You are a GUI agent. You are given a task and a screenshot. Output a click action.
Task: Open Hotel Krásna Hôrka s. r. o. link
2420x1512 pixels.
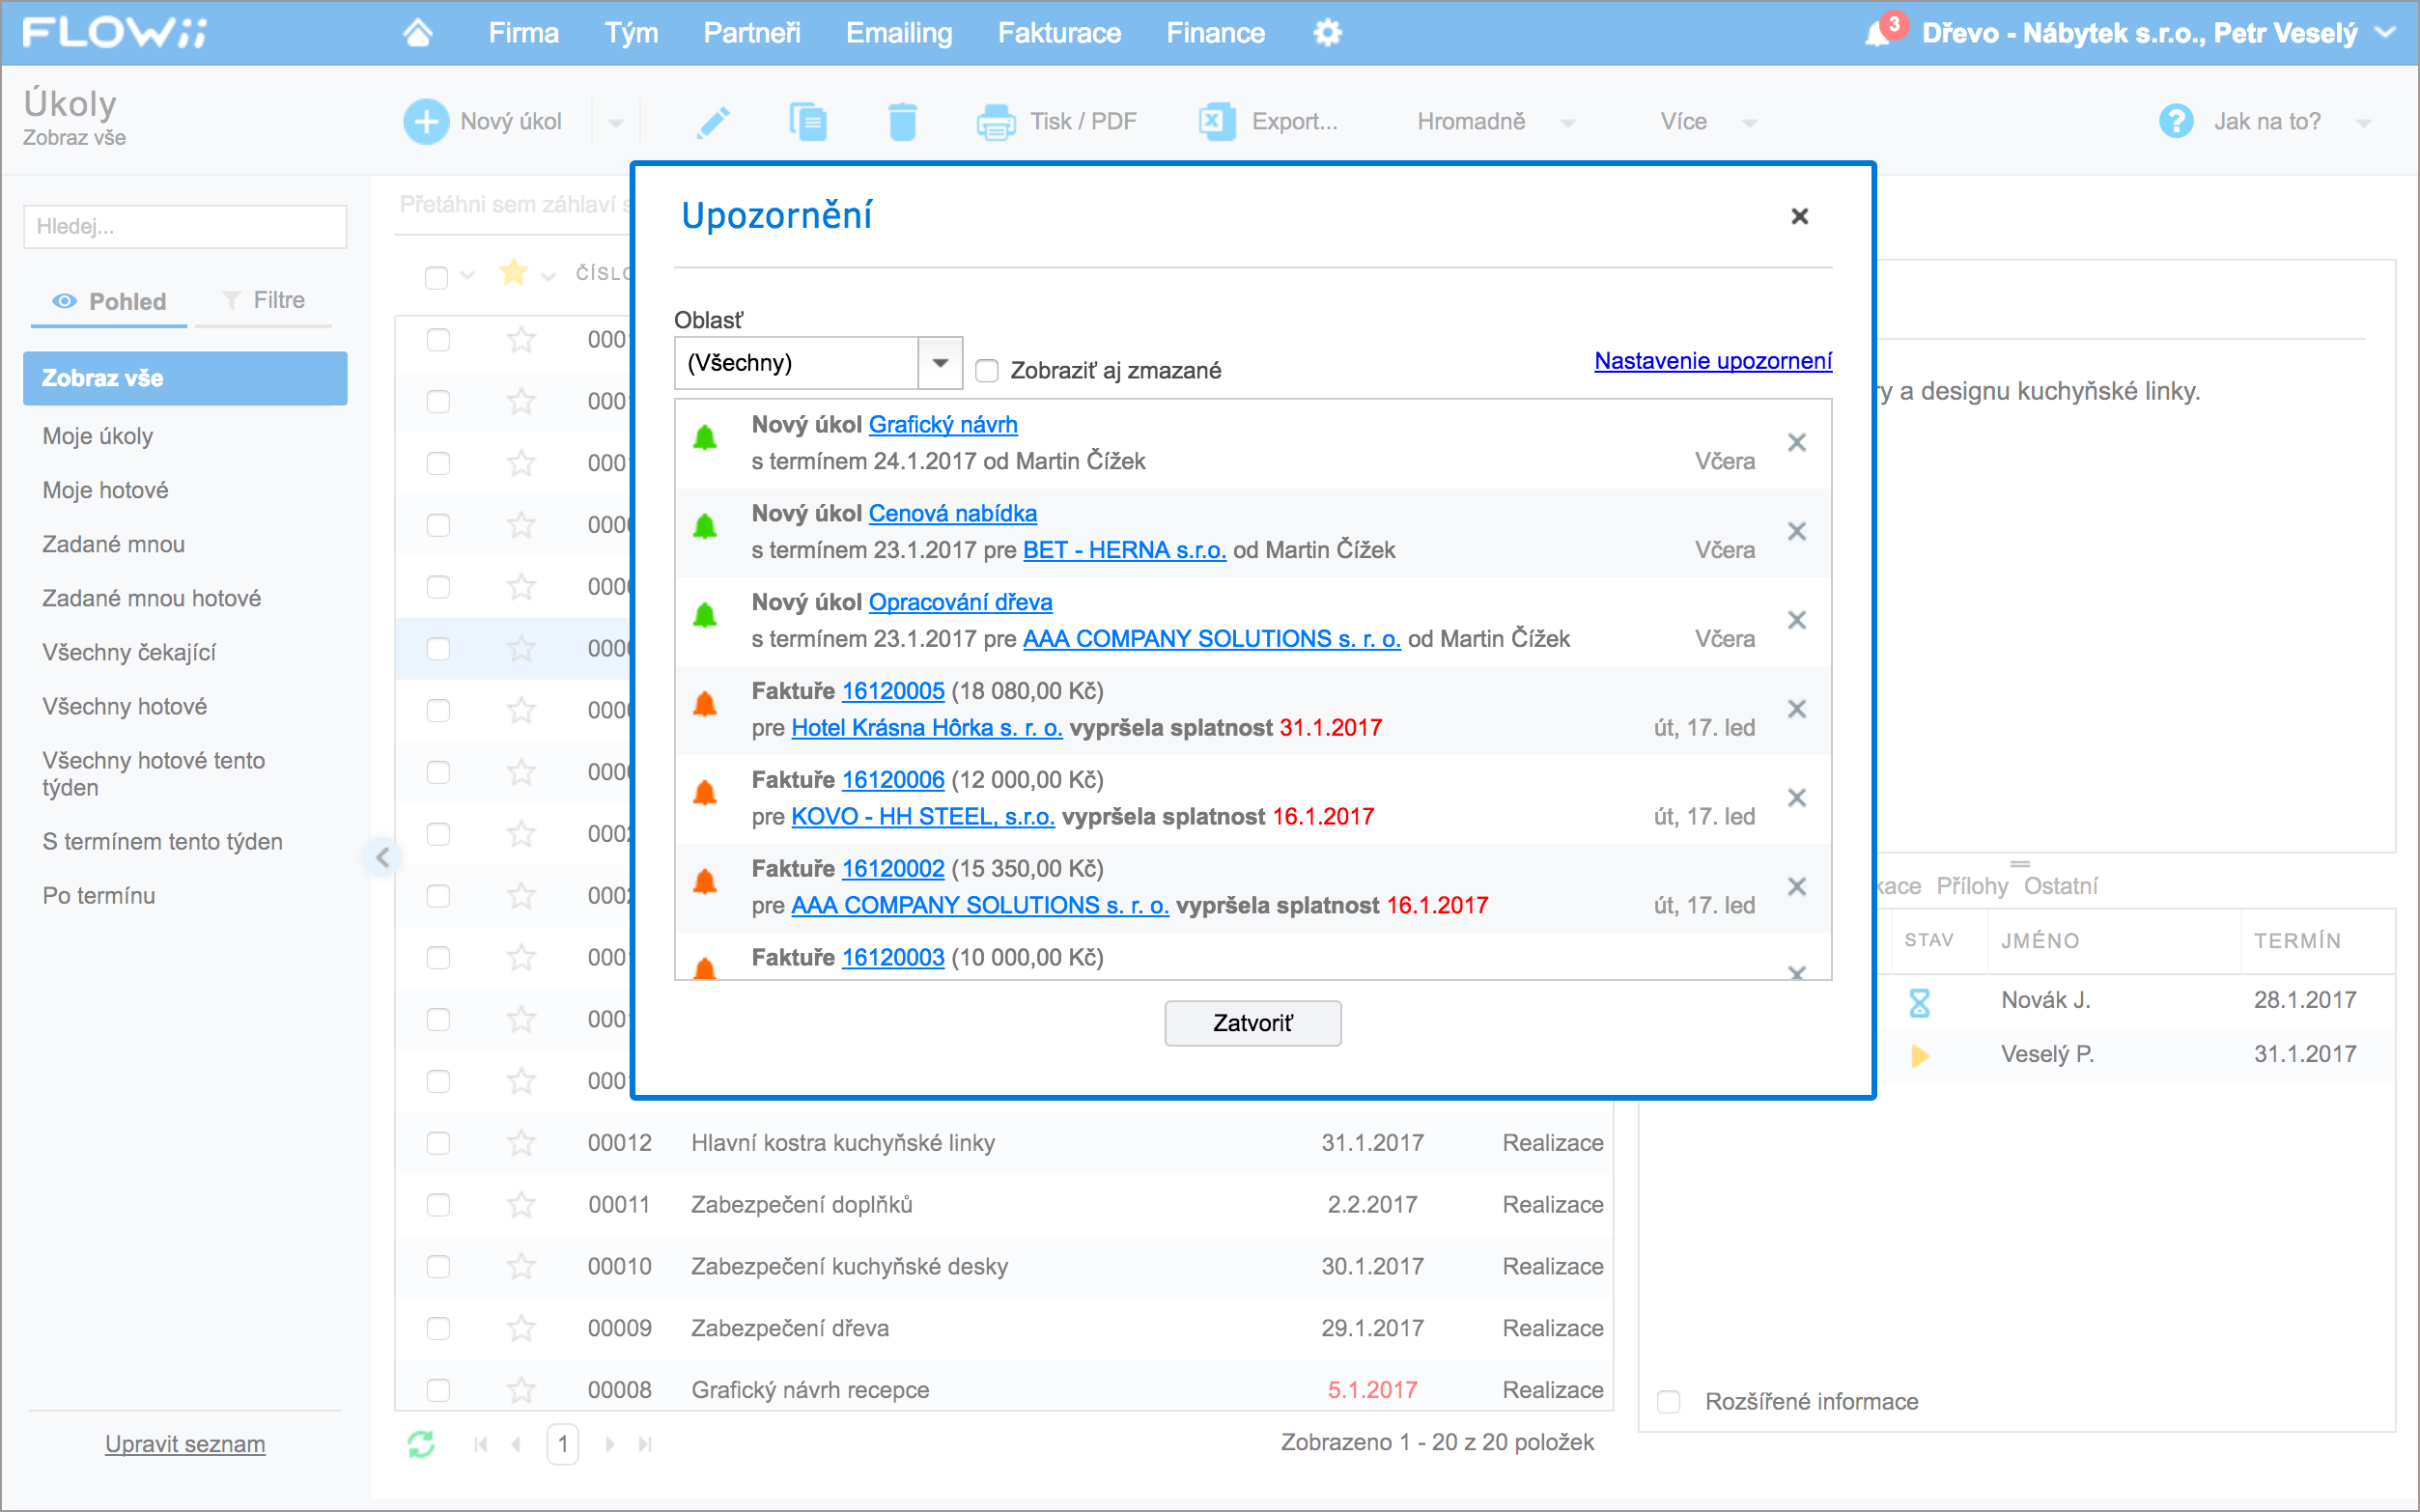pyautogui.click(x=926, y=728)
